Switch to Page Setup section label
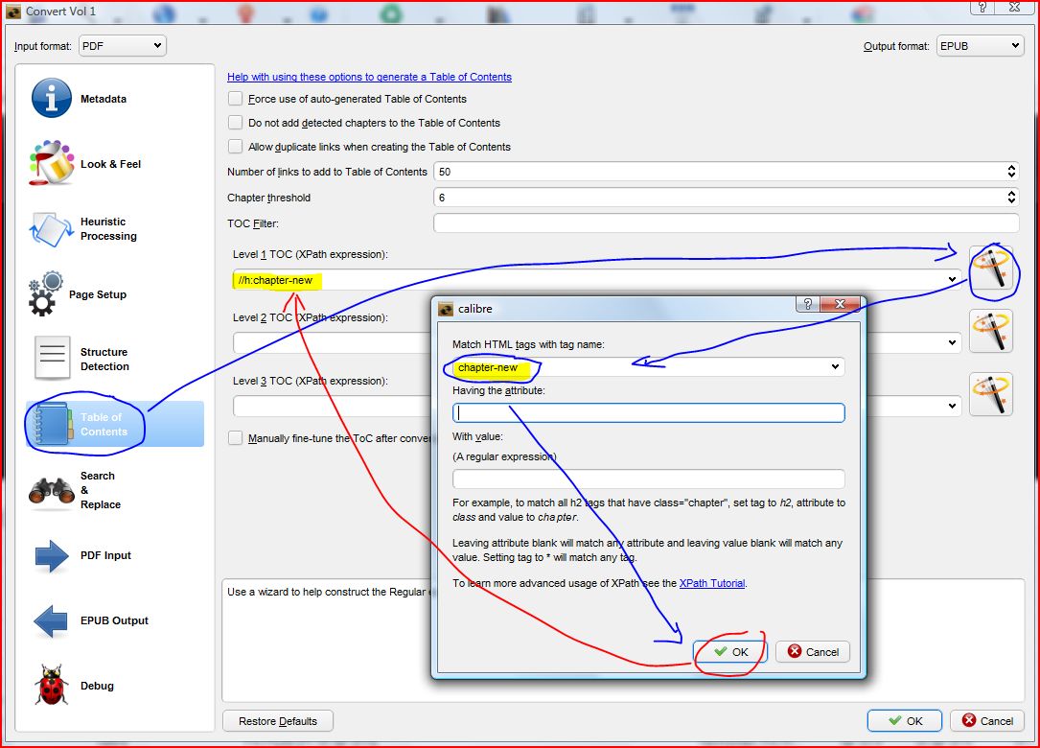 tap(98, 294)
